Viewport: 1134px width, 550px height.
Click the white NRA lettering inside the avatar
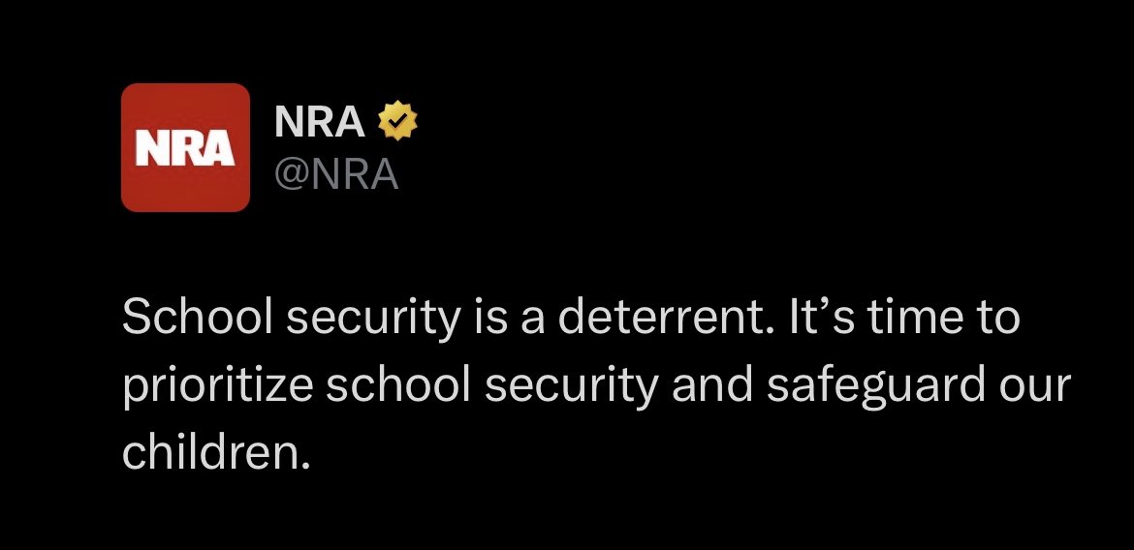pyautogui.click(x=185, y=148)
